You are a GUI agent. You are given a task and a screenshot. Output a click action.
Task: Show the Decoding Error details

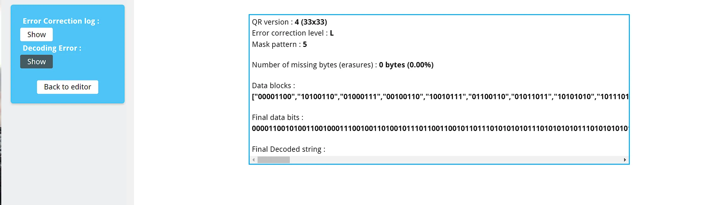pyautogui.click(x=36, y=61)
